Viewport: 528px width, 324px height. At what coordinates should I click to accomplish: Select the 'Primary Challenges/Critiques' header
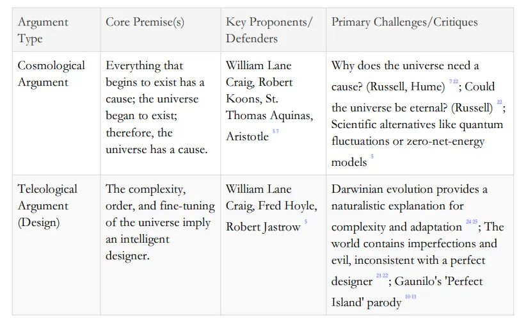point(404,22)
